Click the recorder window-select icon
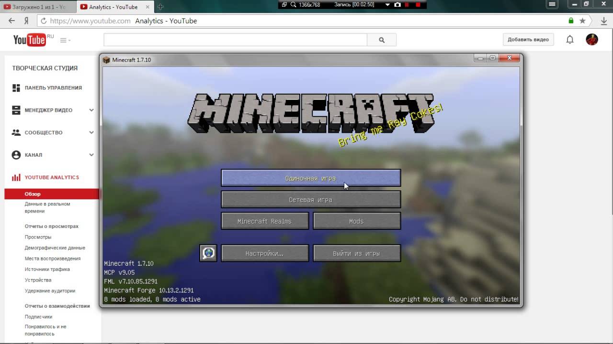 284,4
